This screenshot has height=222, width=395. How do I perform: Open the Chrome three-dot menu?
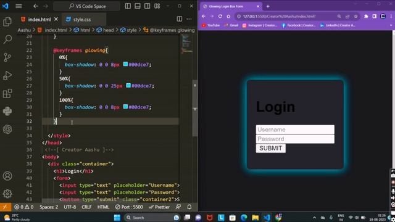(391, 17)
